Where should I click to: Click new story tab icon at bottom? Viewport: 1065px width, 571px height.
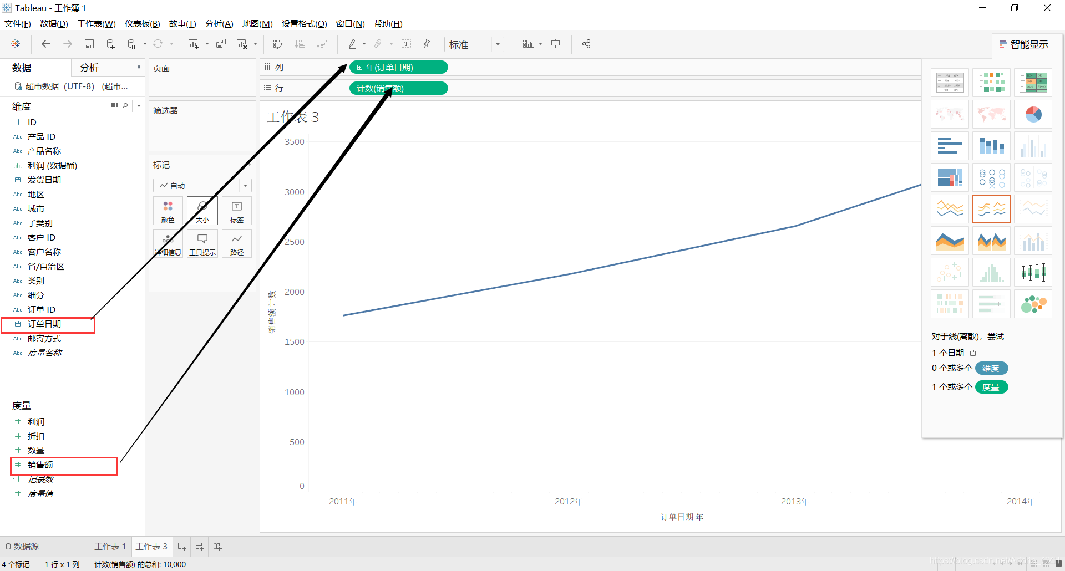coord(217,547)
